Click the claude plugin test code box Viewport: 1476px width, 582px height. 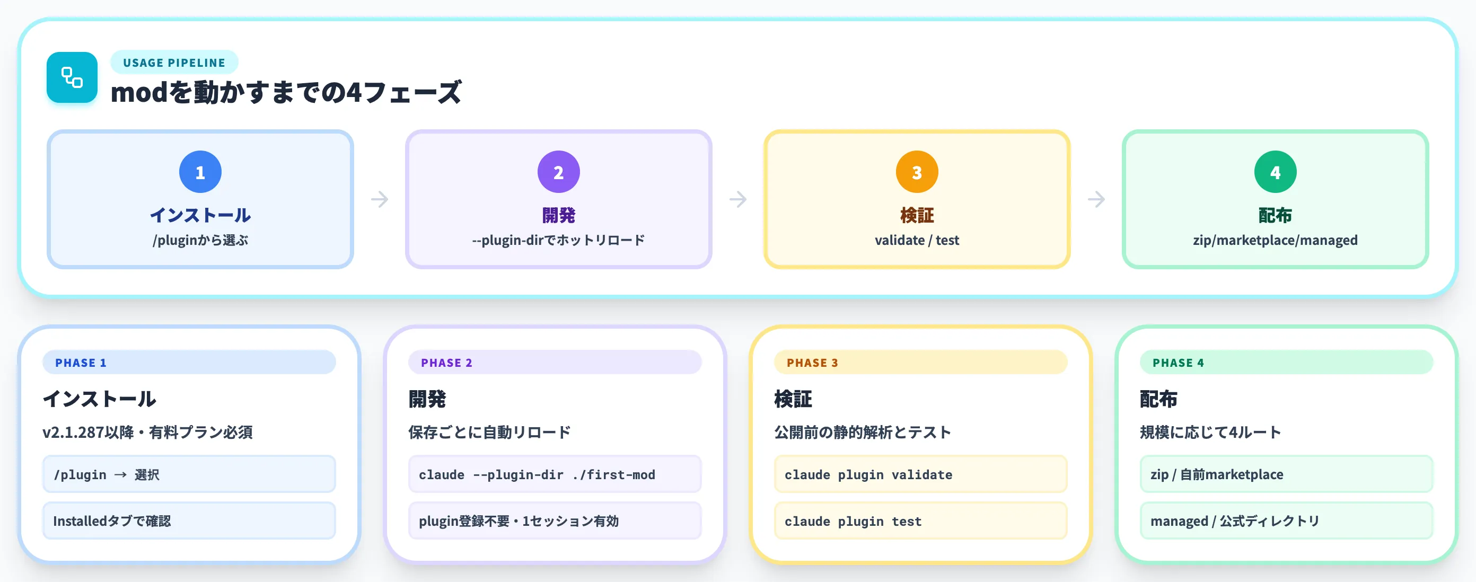click(x=921, y=521)
